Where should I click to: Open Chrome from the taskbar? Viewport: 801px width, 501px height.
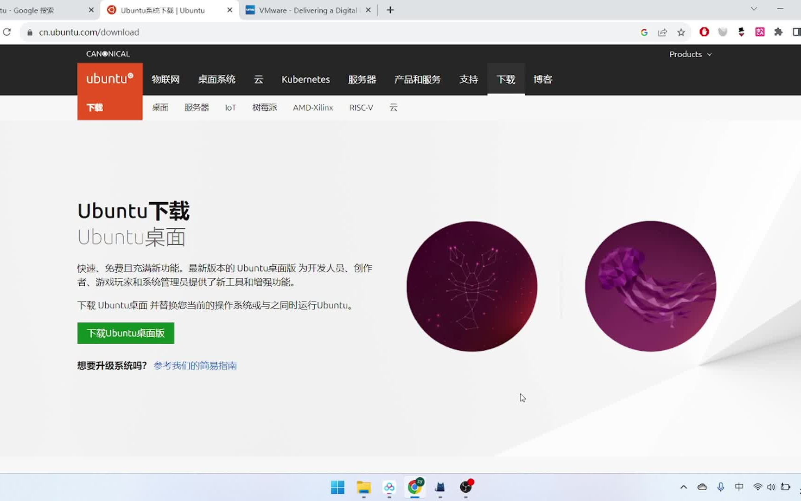[415, 487]
